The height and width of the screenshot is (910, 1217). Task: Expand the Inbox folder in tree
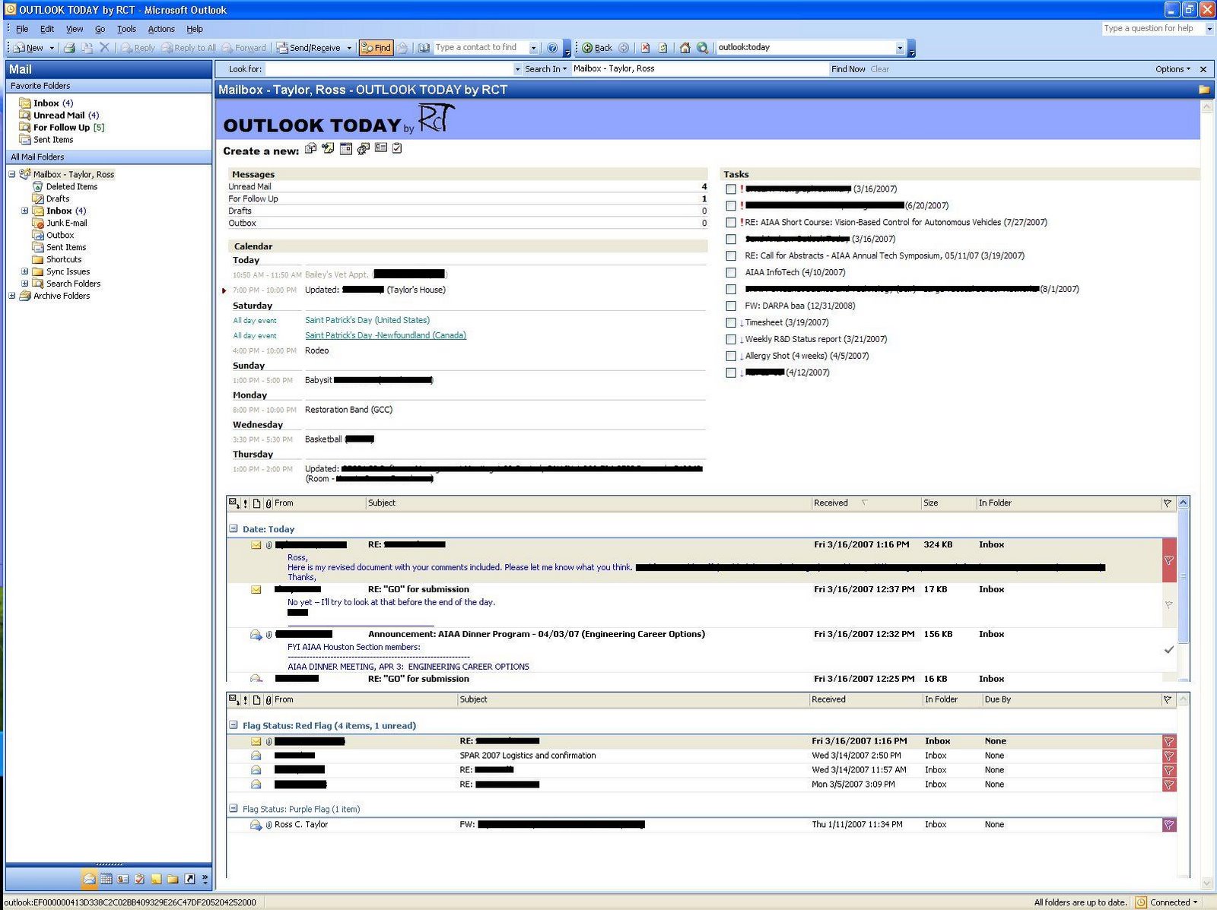(24, 211)
